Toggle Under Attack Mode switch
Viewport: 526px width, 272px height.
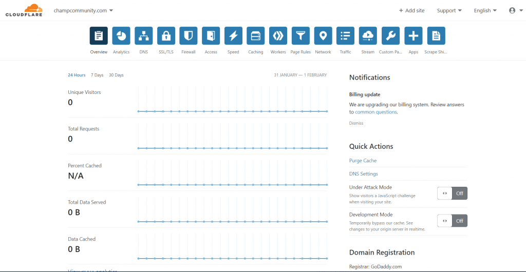(452, 193)
